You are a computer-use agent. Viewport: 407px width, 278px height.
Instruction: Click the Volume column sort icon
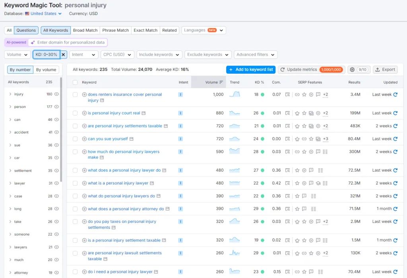221,82
